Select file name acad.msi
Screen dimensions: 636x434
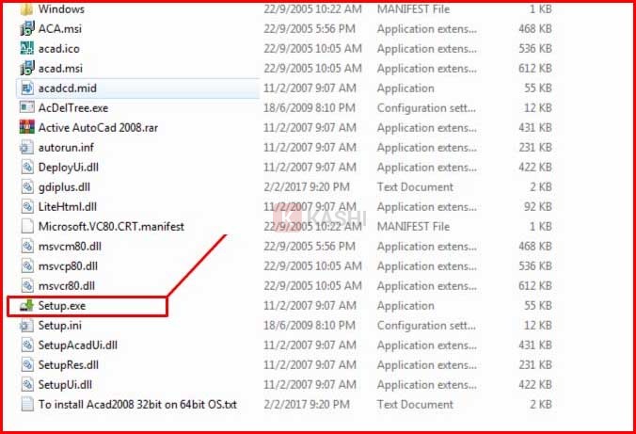(60, 69)
